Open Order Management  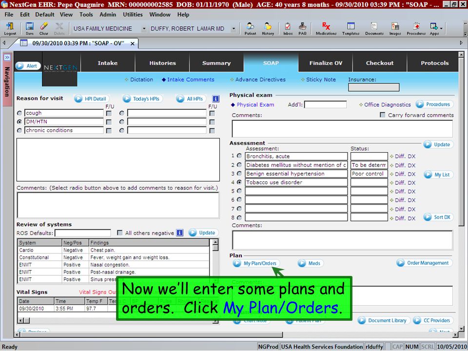coord(424,263)
